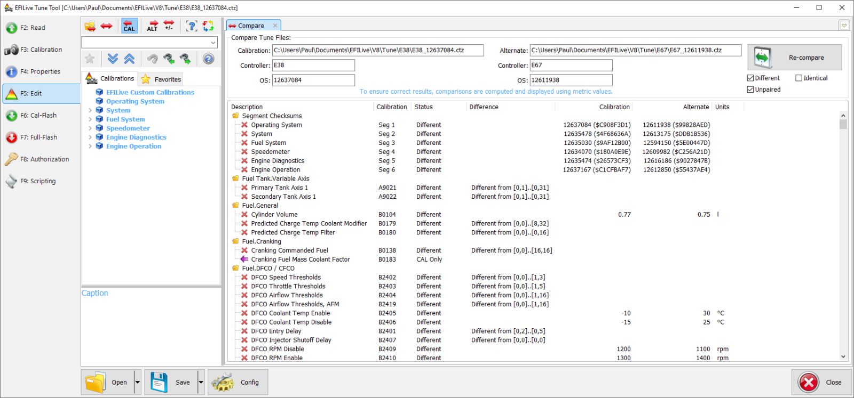Click the Calibration OS field 12637084
This screenshot has width=854, height=398.
(x=313, y=80)
